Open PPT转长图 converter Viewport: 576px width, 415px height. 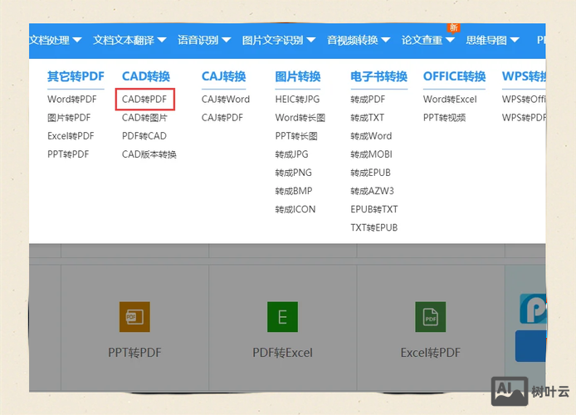coord(296,136)
